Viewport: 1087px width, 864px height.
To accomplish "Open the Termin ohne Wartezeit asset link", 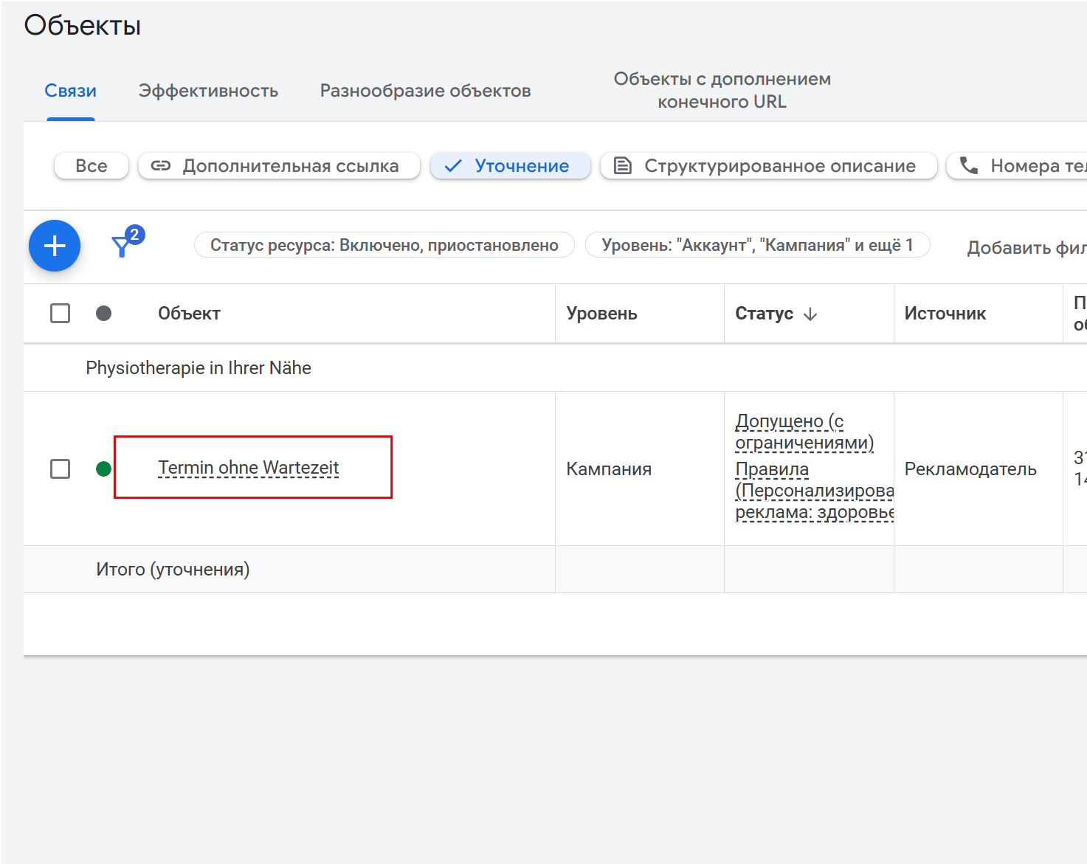I will [249, 468].
